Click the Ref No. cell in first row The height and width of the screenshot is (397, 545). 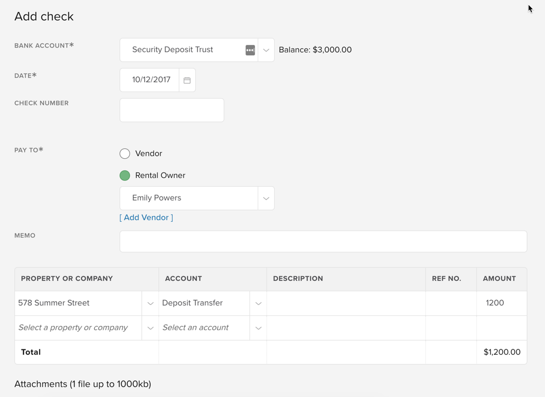(451, 303)
